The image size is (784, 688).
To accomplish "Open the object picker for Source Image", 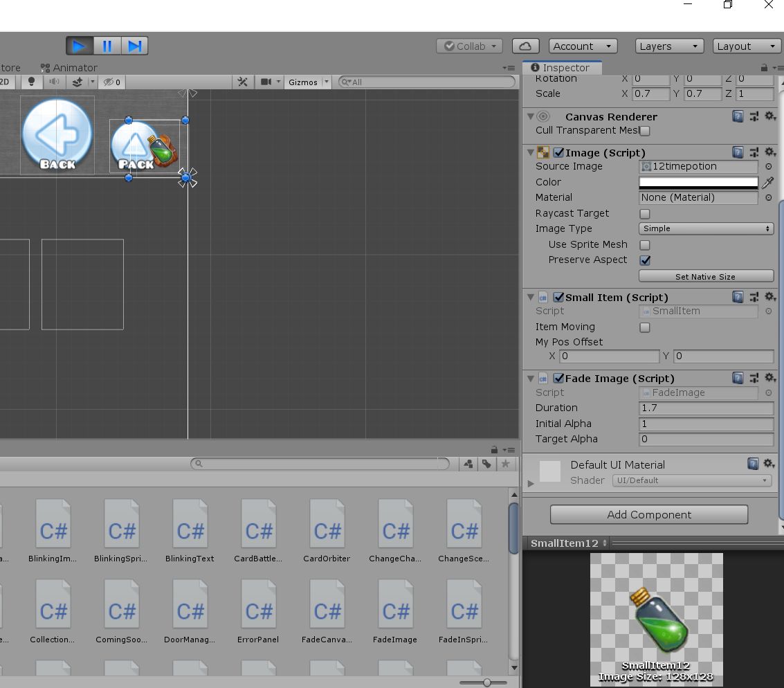I will click(x=767, y=166).
